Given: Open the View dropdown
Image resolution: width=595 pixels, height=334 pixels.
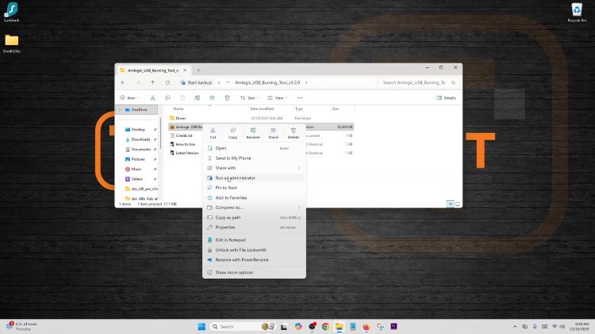Looking at the screenshot, I should click(277, 97).
